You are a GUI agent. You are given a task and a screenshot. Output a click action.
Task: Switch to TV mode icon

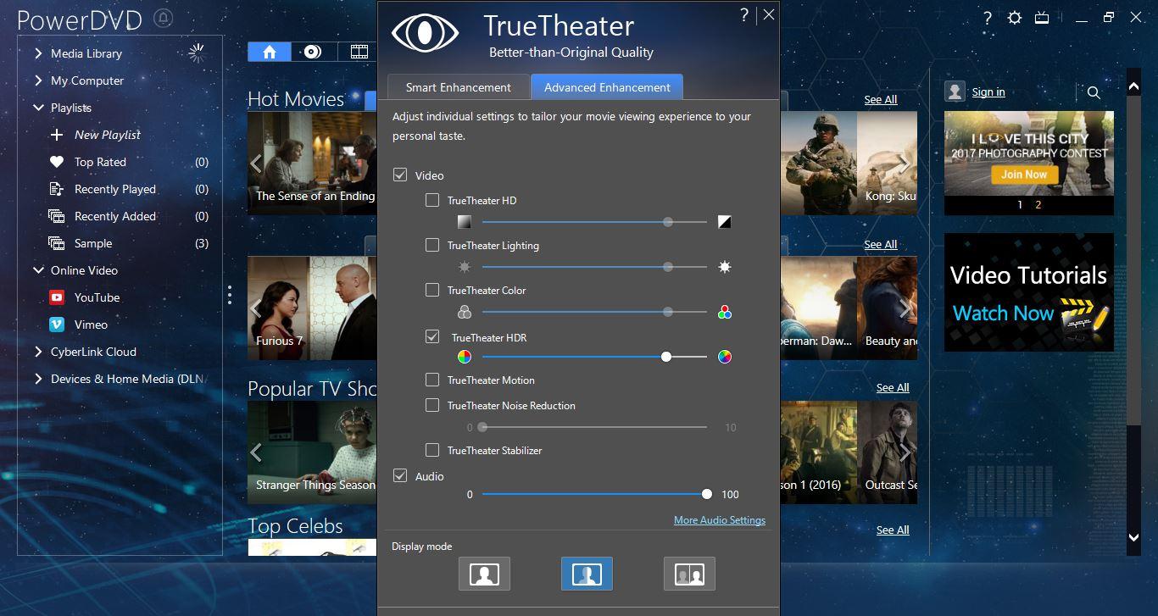(1042, 18)
